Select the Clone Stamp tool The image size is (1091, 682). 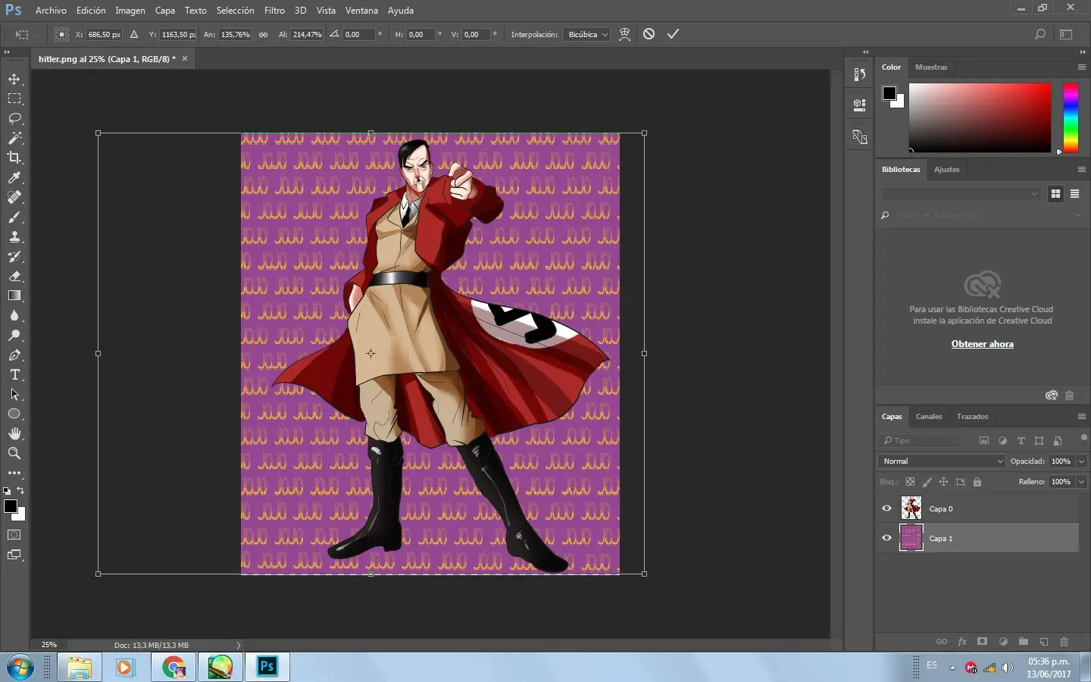click(x=14, y=236)
